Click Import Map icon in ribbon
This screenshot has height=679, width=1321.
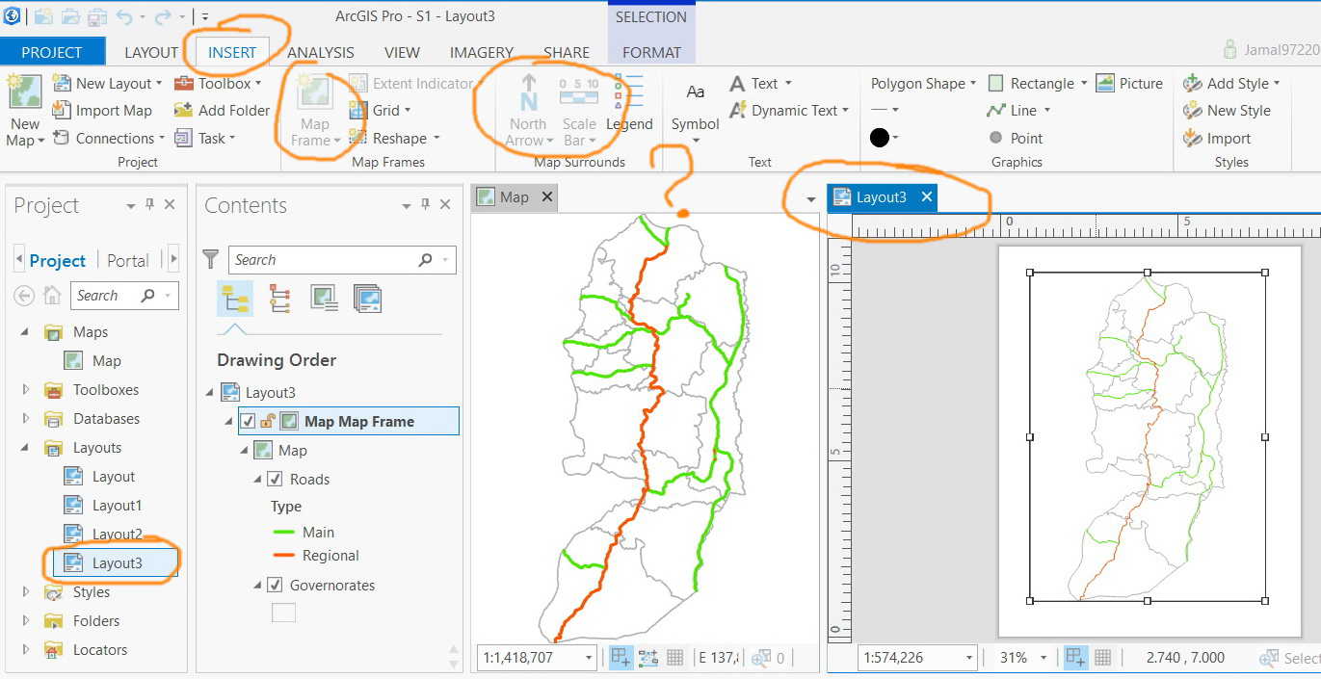[62, 111]
